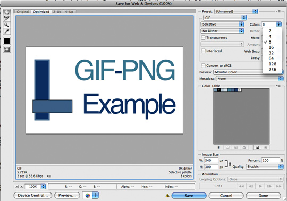Click the Device Central button
The width and height of the screenshot is (287, 201).
click(x=33, y=195)
